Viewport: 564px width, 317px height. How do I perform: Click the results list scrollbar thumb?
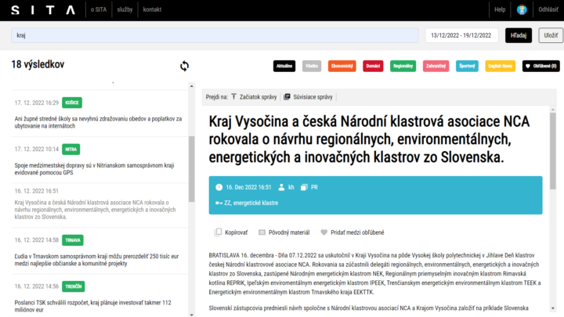[x=191, y=169]
